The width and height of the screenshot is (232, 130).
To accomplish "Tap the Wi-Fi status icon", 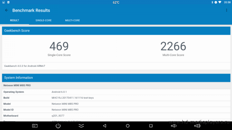I will (220, 2).
